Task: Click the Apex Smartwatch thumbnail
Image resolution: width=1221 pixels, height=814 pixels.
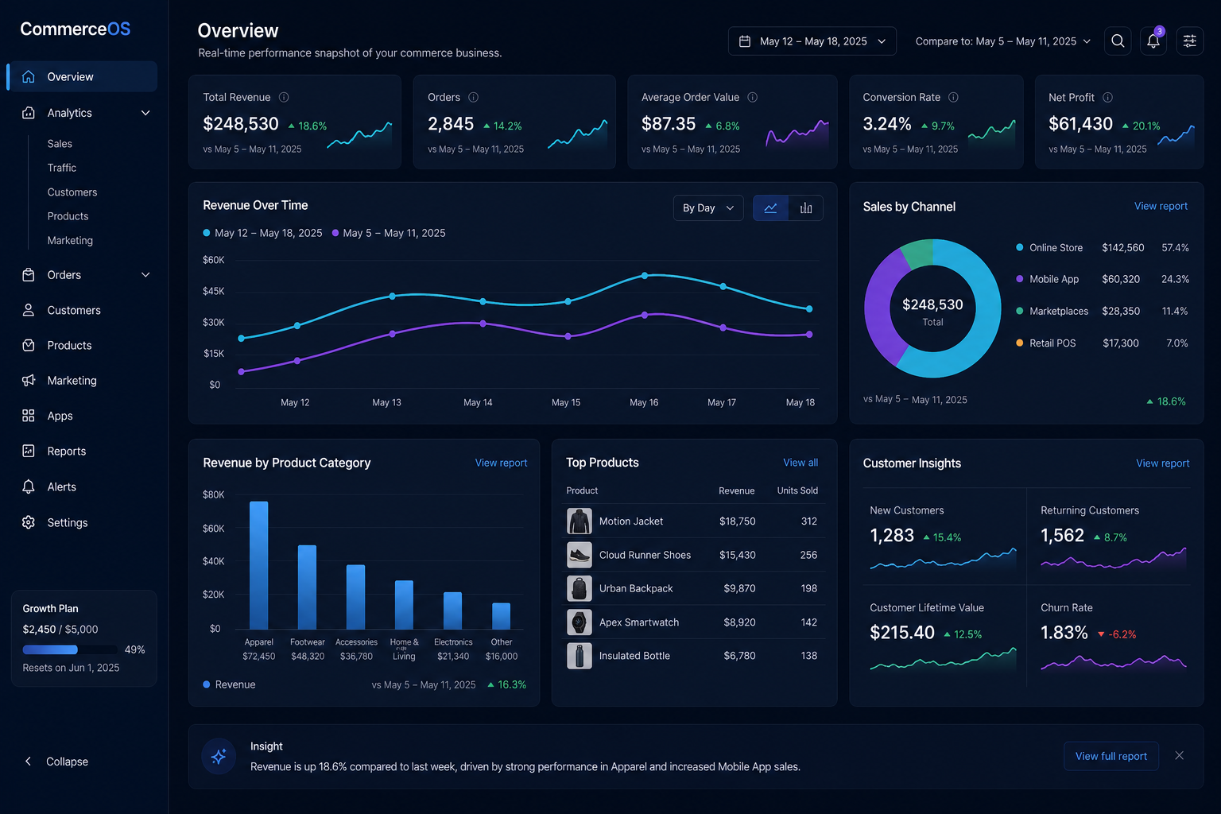Action: tap(579, 622)
